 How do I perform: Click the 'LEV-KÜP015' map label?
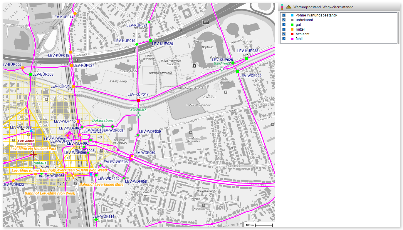58,55
